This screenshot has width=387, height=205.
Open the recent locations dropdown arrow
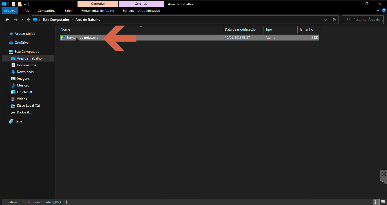pos(22,20)
